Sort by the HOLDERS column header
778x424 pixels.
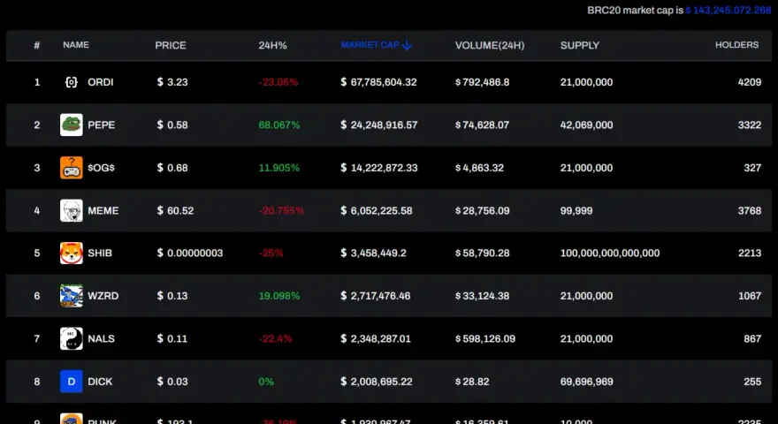coord(736,45)
